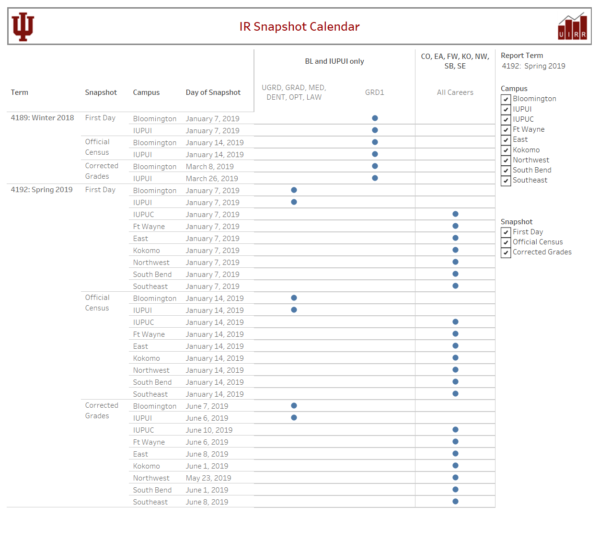This screenshot has height=539, width=599.
Task: Click the 'BL and IUPUI only' header
Action: pyautogui.click(x=334, y=61)
